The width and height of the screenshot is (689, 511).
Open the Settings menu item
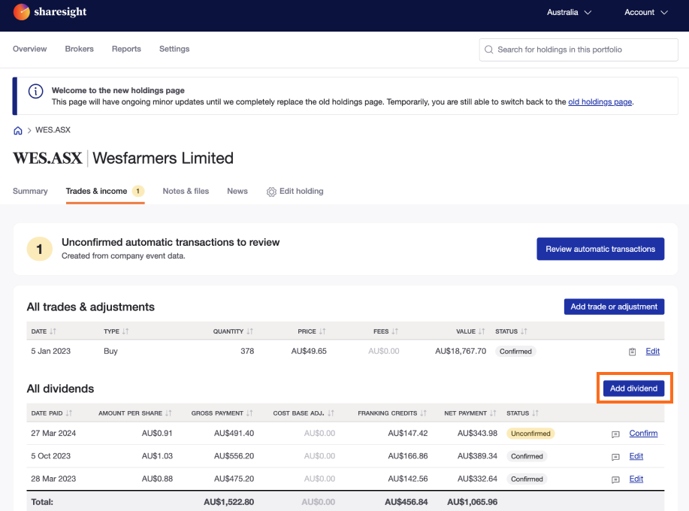pos(174,49)
